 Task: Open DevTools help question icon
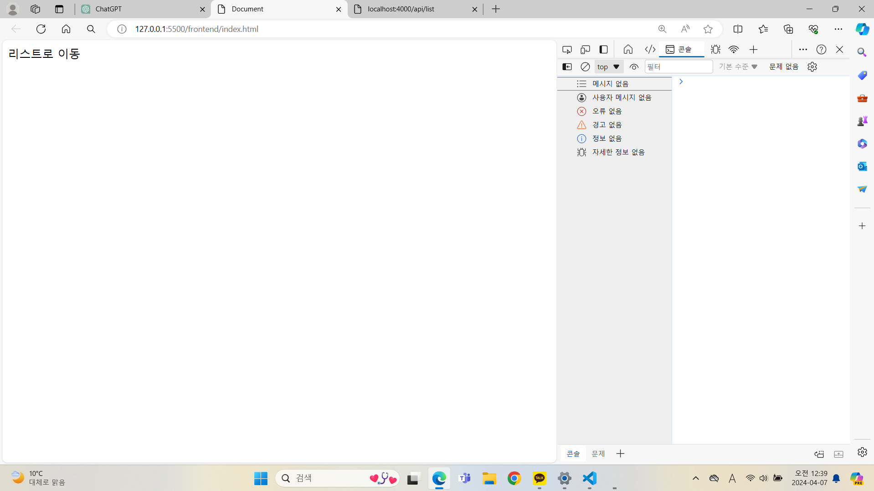821,50
